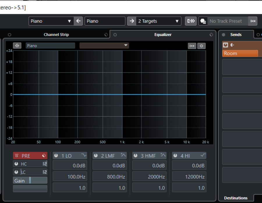Click the empty send slot below Room
262x203 pixels.
242,67
